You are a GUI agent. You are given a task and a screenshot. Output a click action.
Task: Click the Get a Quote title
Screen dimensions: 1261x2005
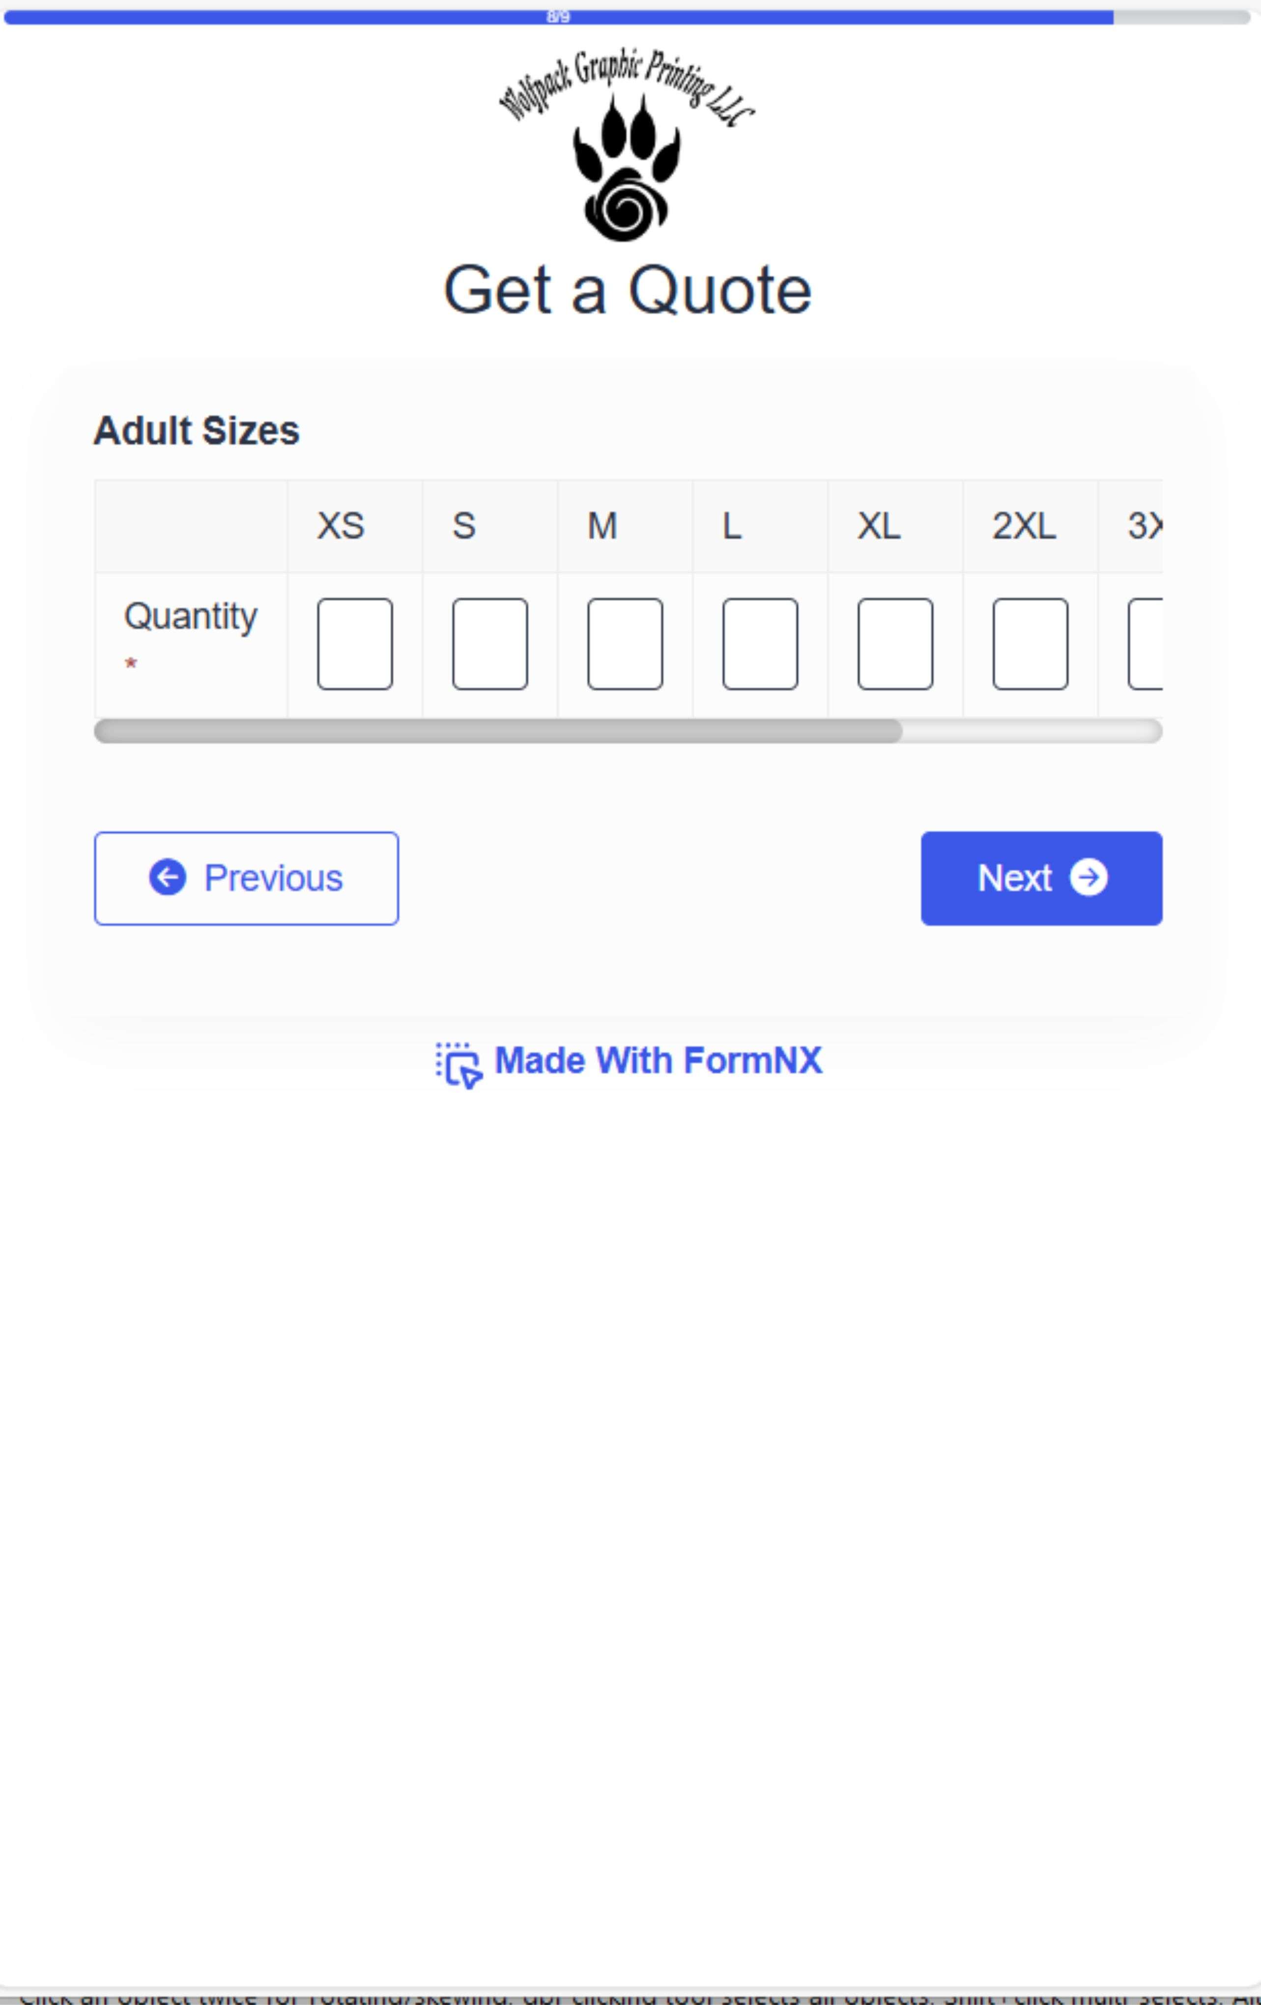coord(627,290)
